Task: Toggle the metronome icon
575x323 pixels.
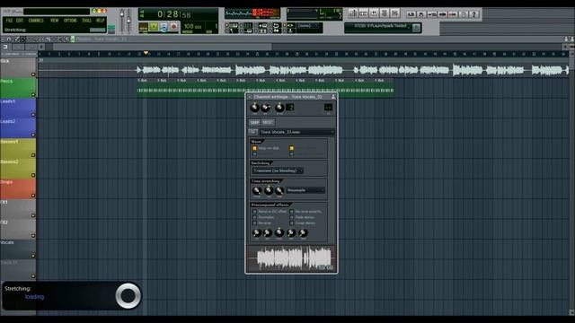Action: [x=234, y=31]
